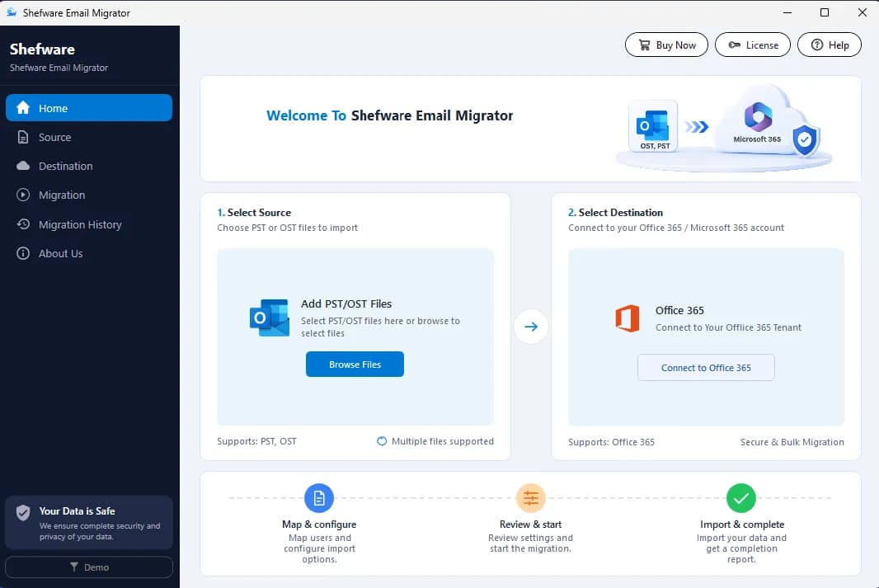Screen dimensions: 879x588
Task: View Migration History
Action: (89, 224)
